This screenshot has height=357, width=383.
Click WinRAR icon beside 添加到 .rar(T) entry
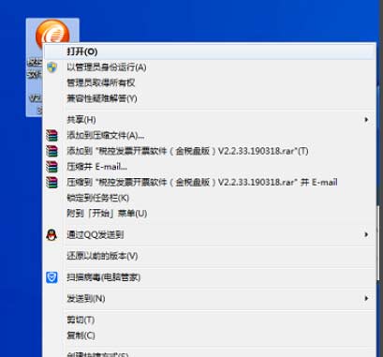coord(52,151)
